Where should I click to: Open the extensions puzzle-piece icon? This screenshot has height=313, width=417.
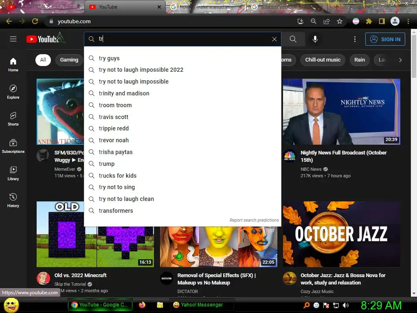(369, 21)
